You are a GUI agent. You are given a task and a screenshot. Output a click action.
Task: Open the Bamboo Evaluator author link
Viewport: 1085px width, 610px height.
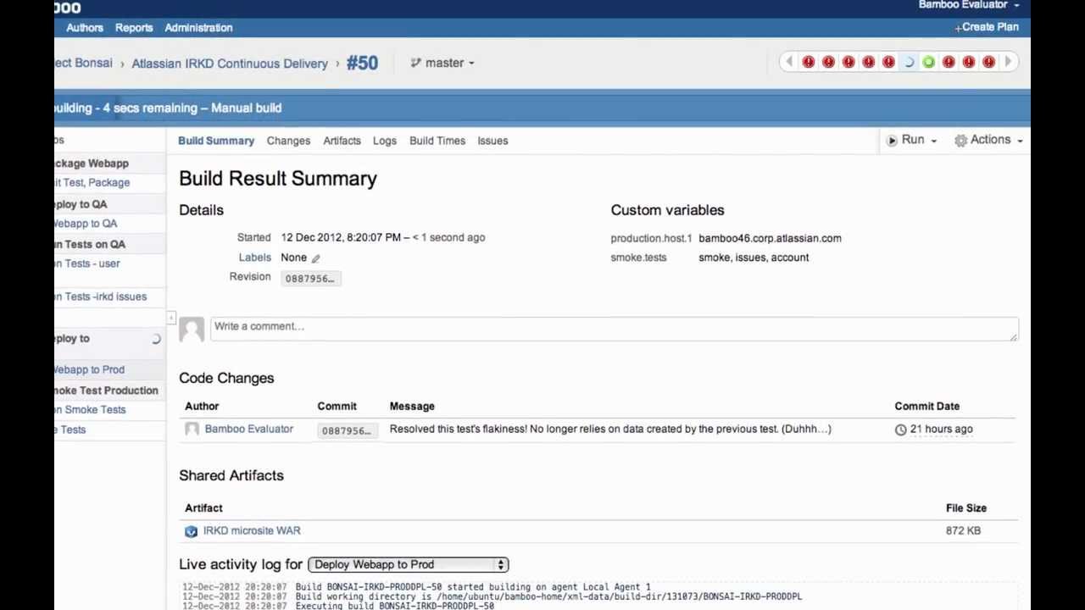pyautogui.click(x=249, y=429)
